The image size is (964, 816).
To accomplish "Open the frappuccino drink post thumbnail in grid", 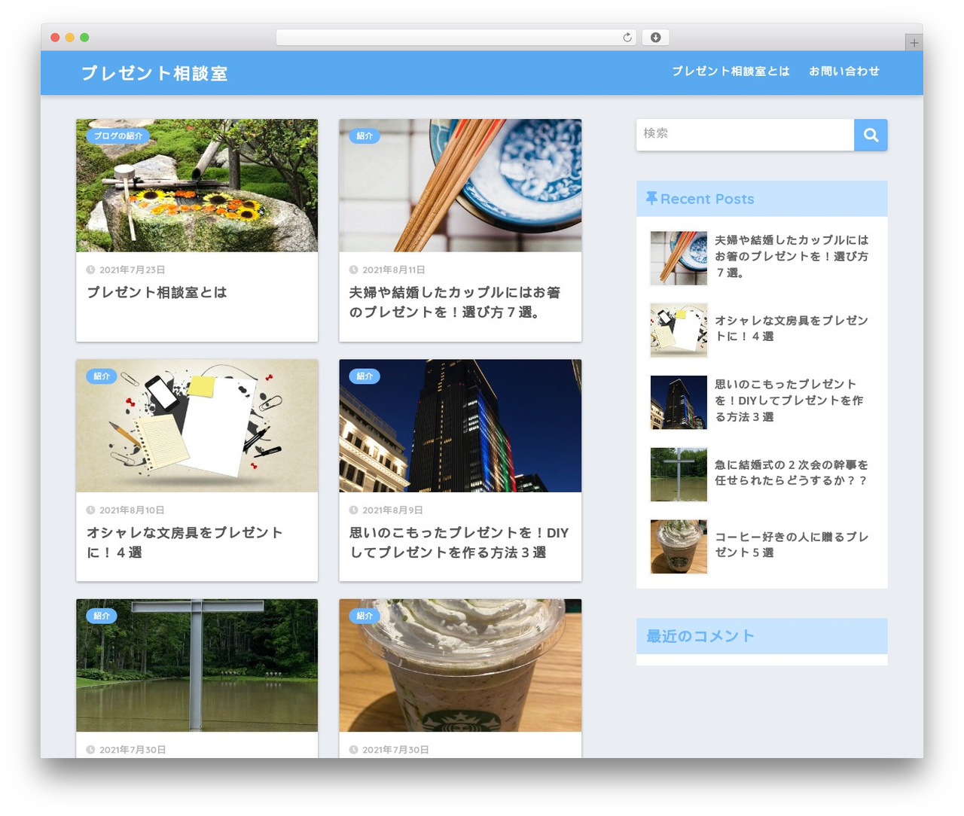I will coord(460,665).
